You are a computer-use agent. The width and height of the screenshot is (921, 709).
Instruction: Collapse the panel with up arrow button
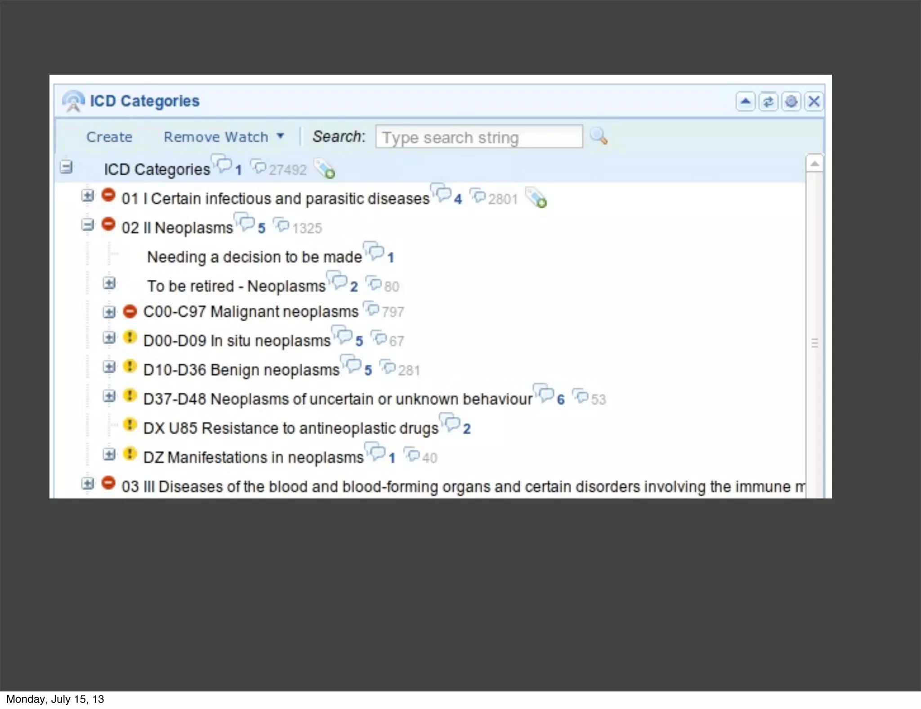click(x=745, y=102)
